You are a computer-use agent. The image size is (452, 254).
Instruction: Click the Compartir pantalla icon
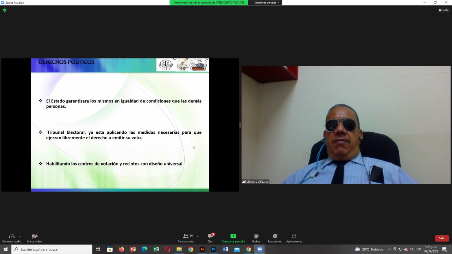(x=233, y=236)
